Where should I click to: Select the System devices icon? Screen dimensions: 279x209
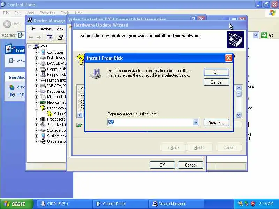pyautogui.click(x=43, y=136)
